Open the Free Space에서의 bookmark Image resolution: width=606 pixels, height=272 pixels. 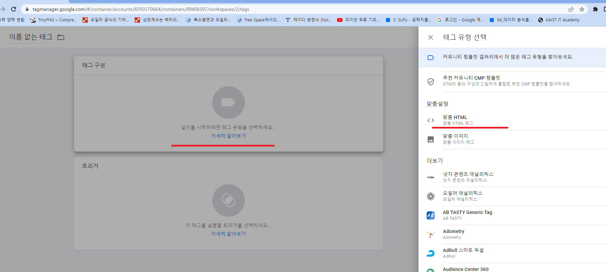pos(258,20)
